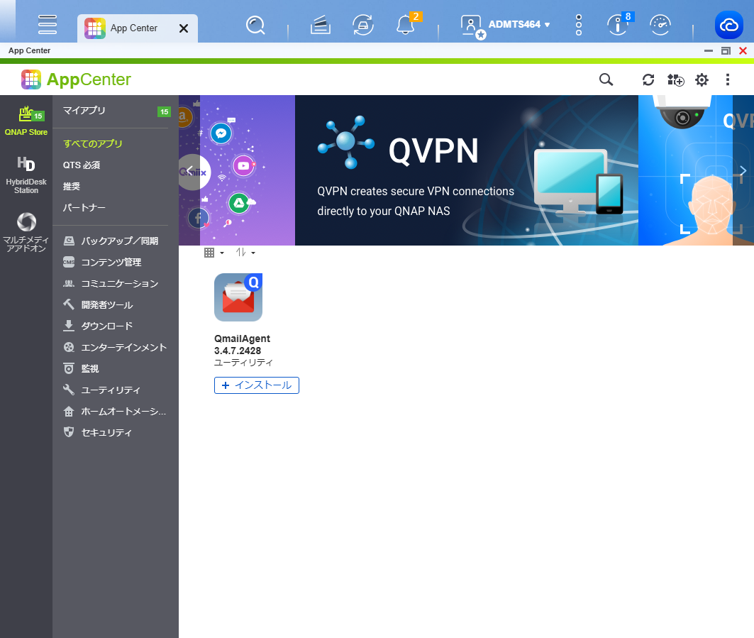Open the dashboard gauge icon
The image size is (754, 638).
[660, 25]
